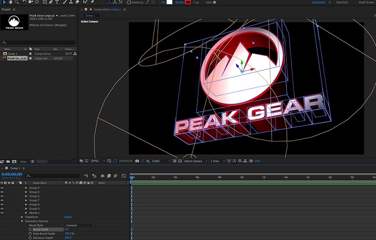Screen dimensions: 376x240
Task: Switch to World Axis mode
Action: tap(115, 2)
